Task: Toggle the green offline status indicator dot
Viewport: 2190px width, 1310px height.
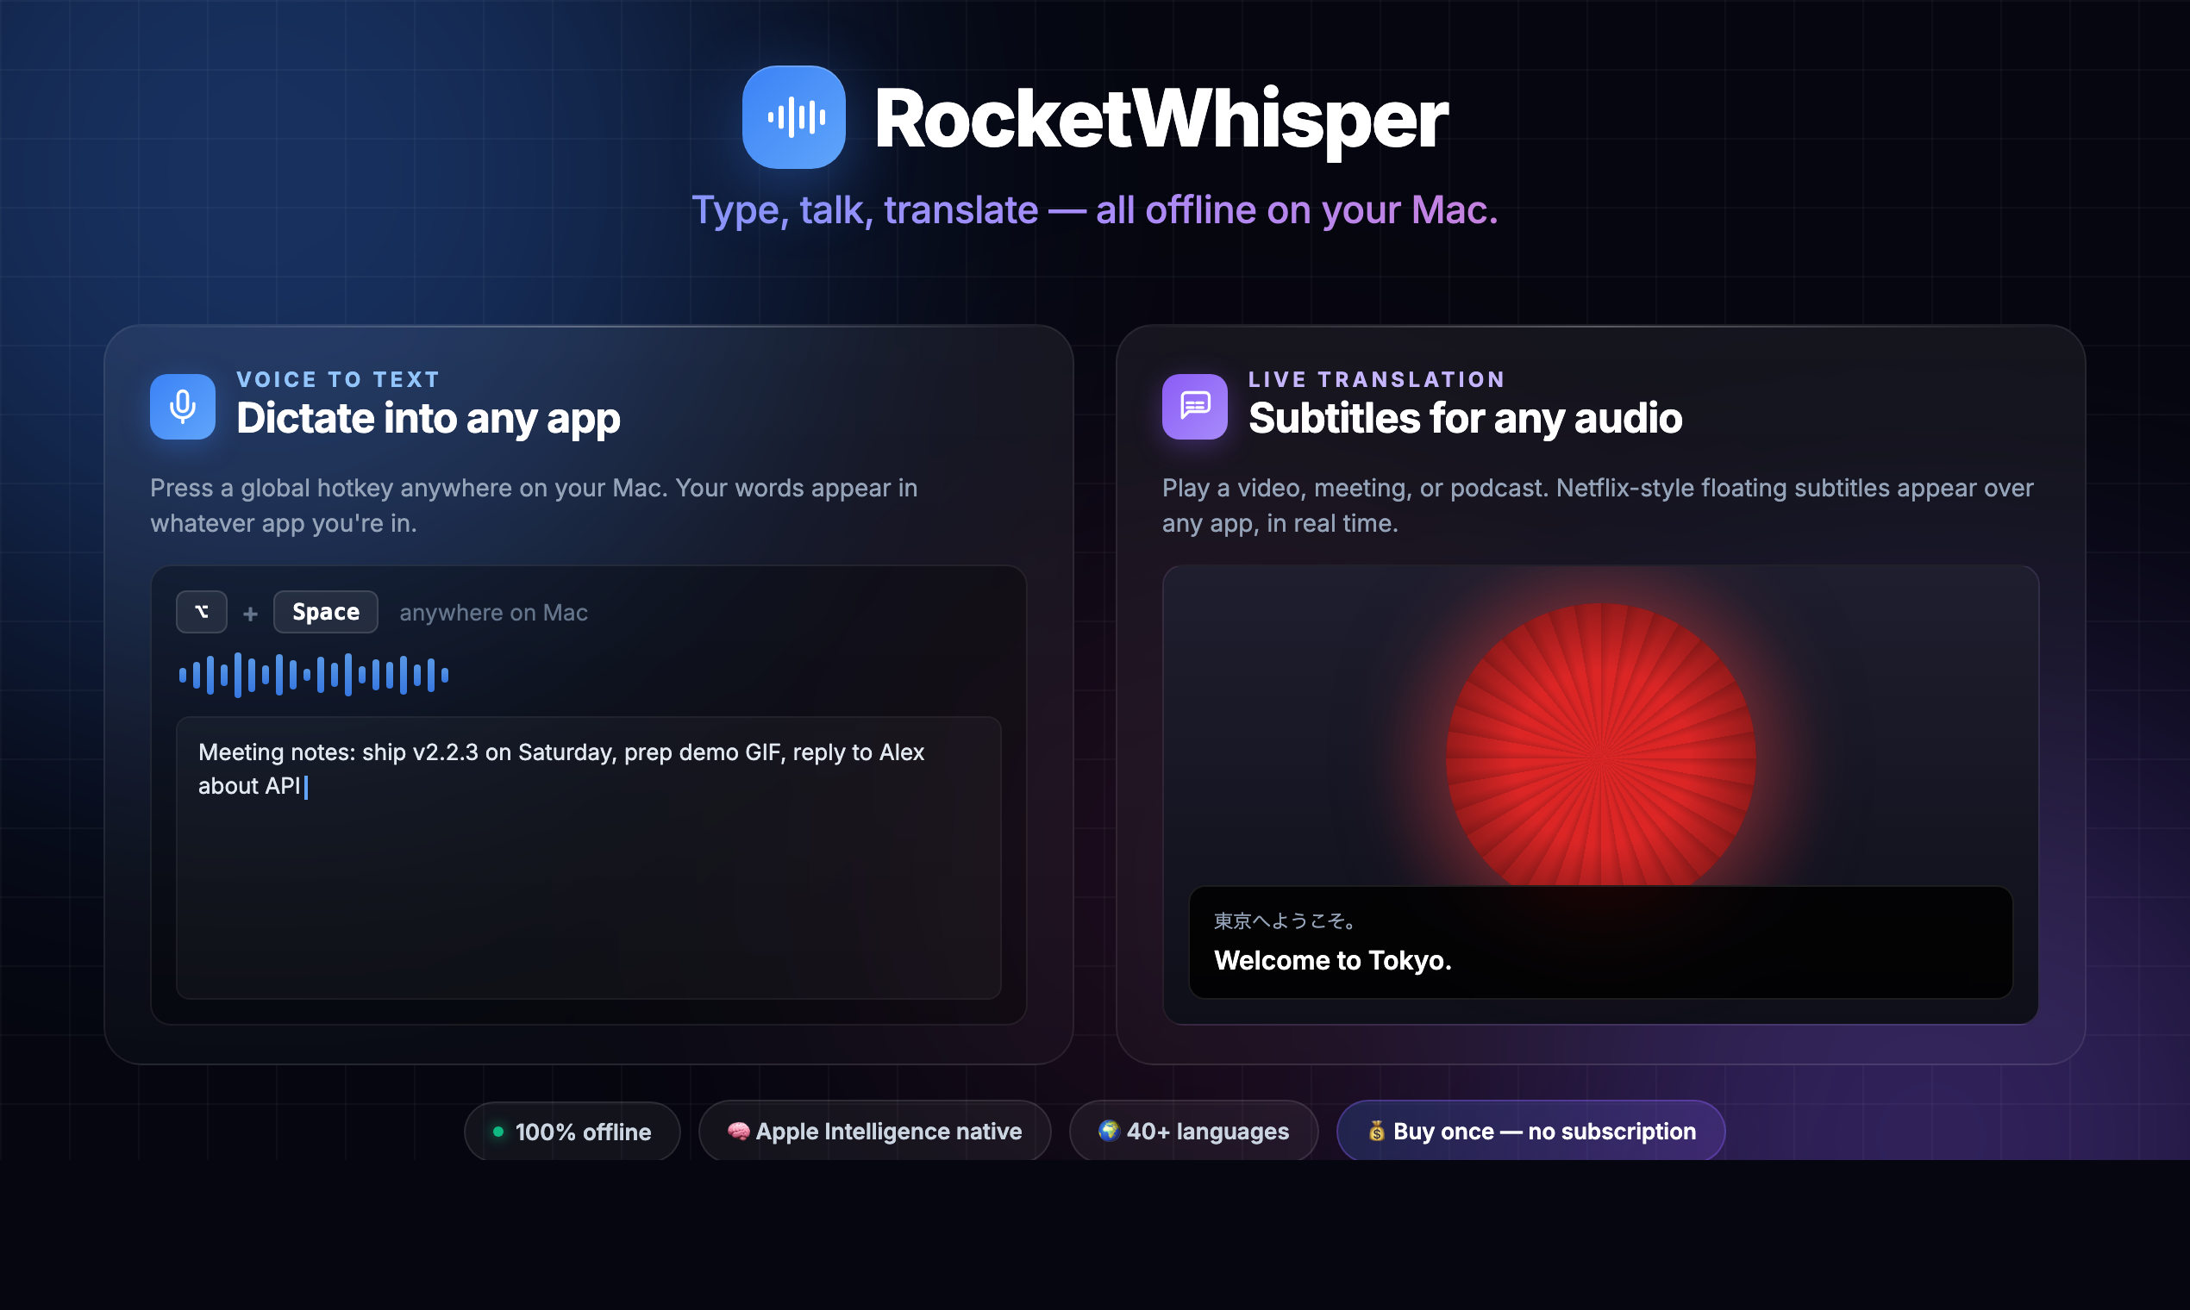Action: (498, 1131)
